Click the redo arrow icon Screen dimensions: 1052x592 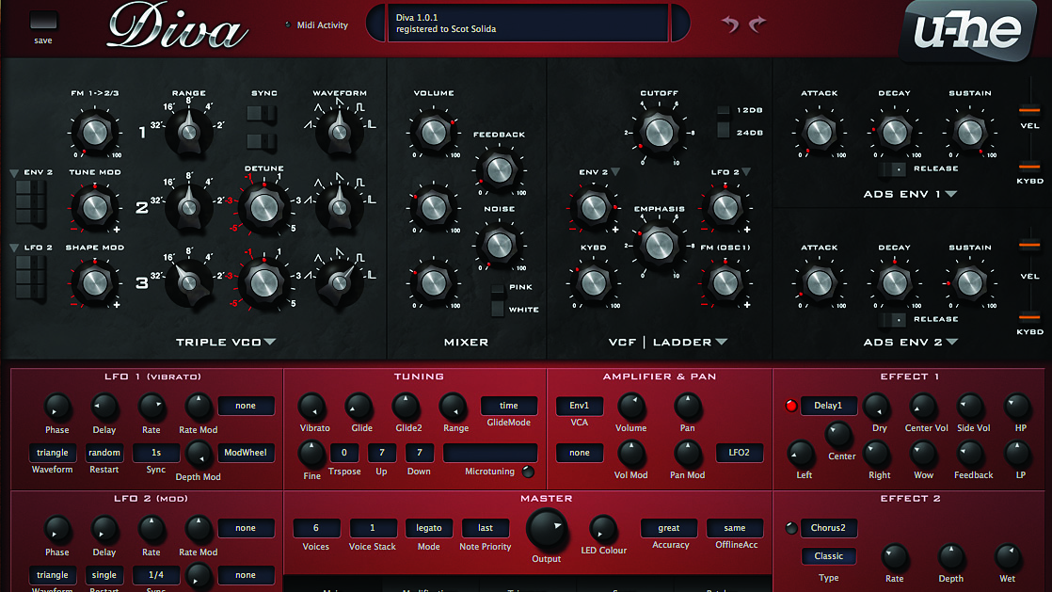(757, 24)
